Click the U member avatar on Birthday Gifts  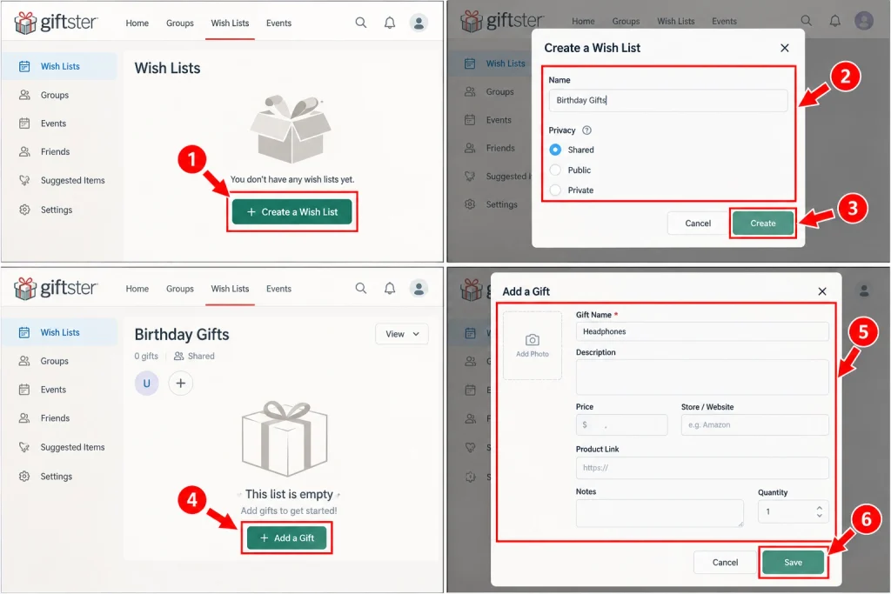(146, 384)
